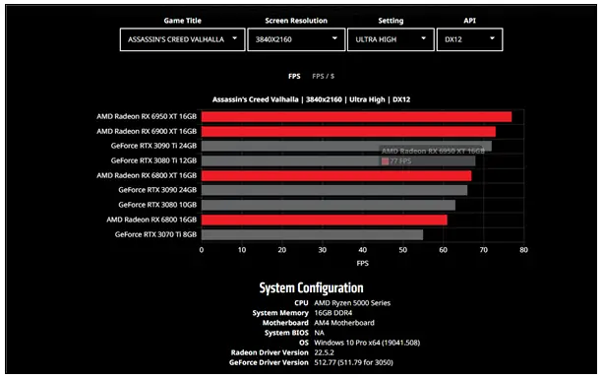Open the Game Title dropdown showing Assassin's Creed Valhalla

(182, 39)
